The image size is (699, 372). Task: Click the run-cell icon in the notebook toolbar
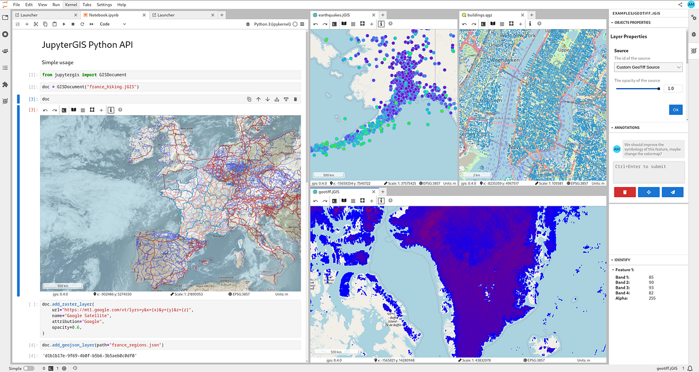pos(63,24)
